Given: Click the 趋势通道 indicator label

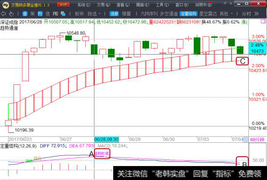Looking at the screenshot, I should (x=9, y=28).
